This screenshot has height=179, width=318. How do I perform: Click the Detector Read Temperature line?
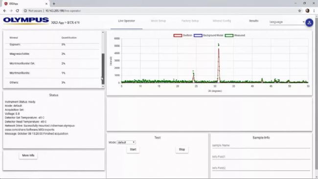click(x=25, y=122)
